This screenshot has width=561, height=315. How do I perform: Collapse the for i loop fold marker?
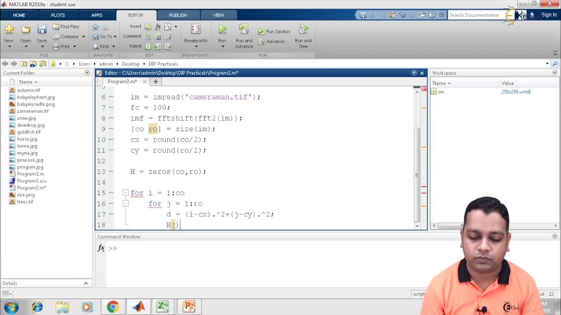(x=125, y=193)
